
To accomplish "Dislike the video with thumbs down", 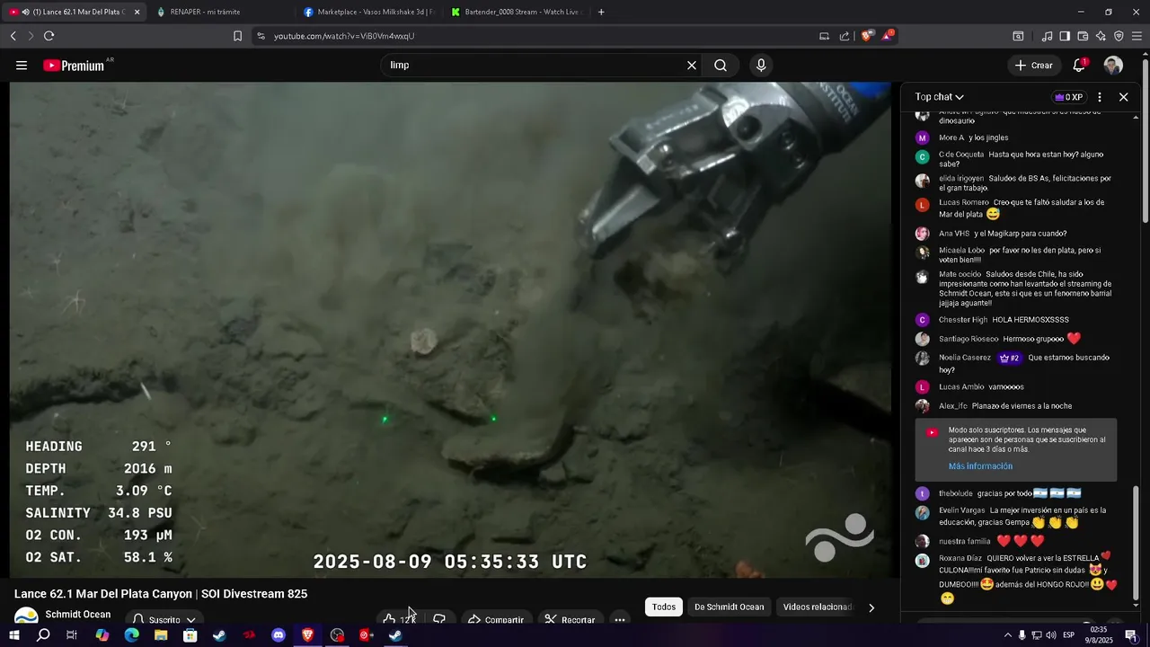I will (x=439, y=619).
